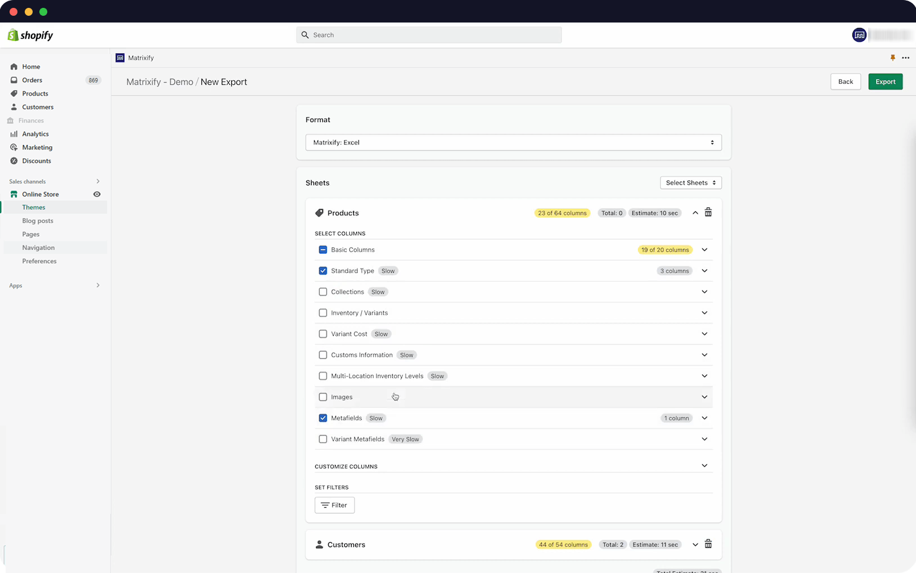Click the Products sheet tag icon

point(319,213)
